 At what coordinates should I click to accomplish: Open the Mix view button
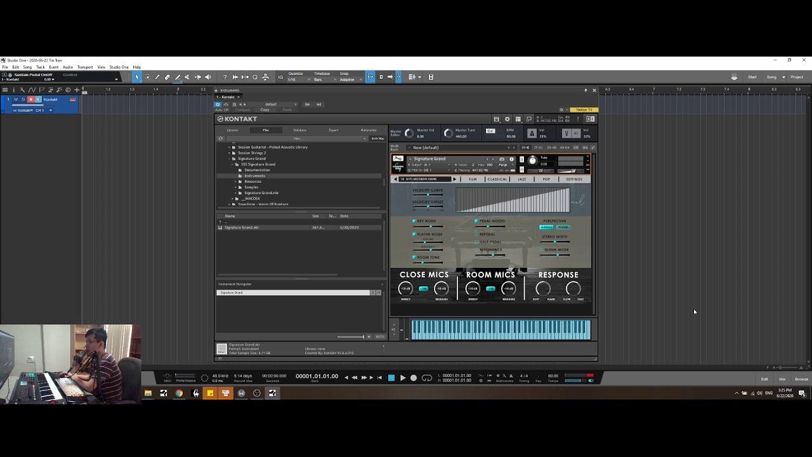pos(782,379)
